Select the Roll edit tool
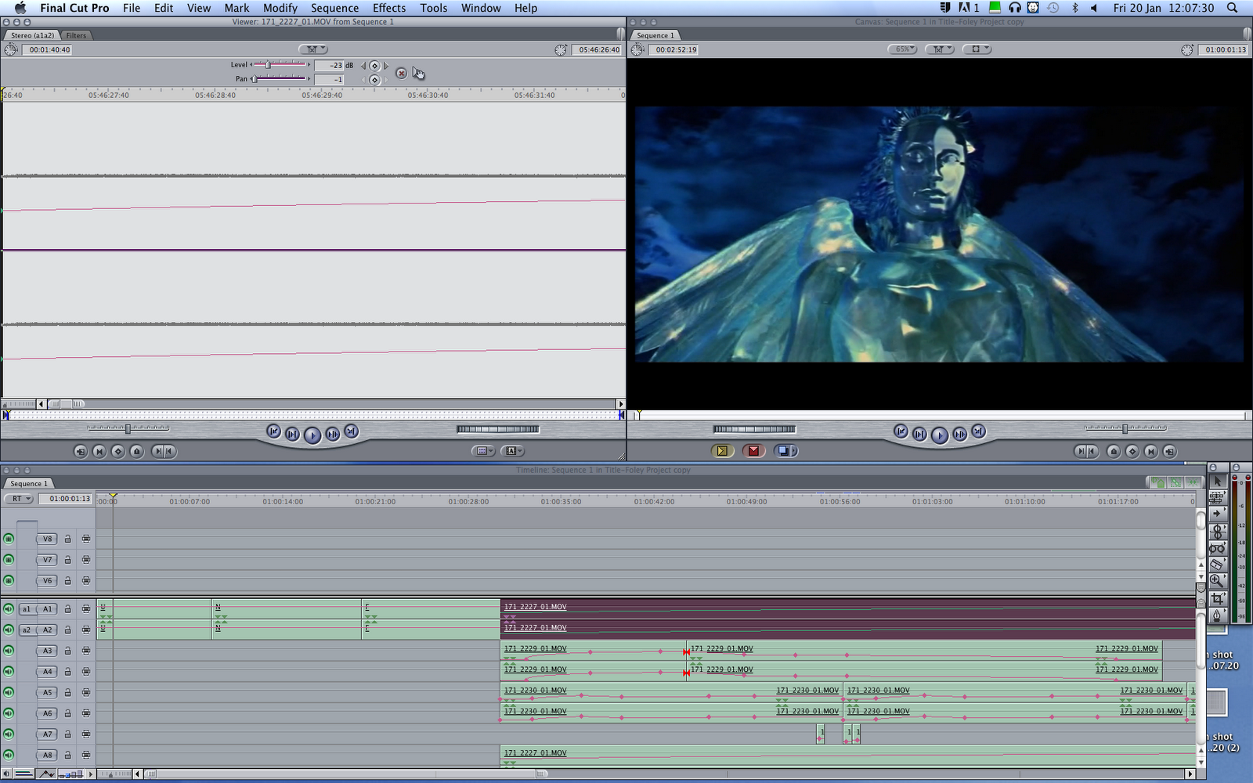 (1217, 531)
